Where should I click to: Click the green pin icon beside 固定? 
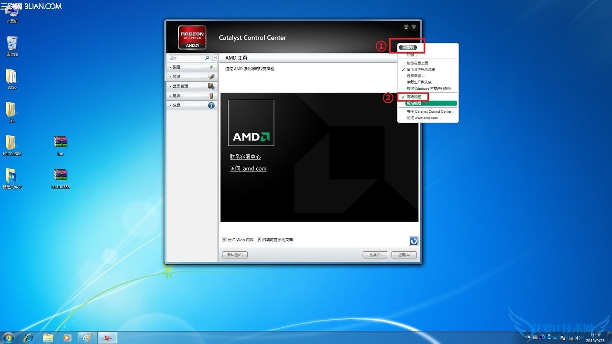[211, 67]
